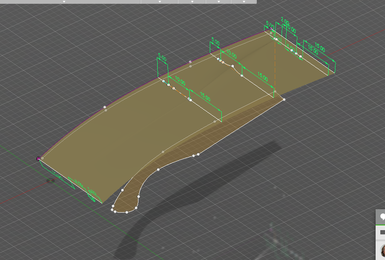Select the 10.00 dimension on the leftmost profile
The height and width of the screenshot is (260, 385).
click(x=180, y=81)
